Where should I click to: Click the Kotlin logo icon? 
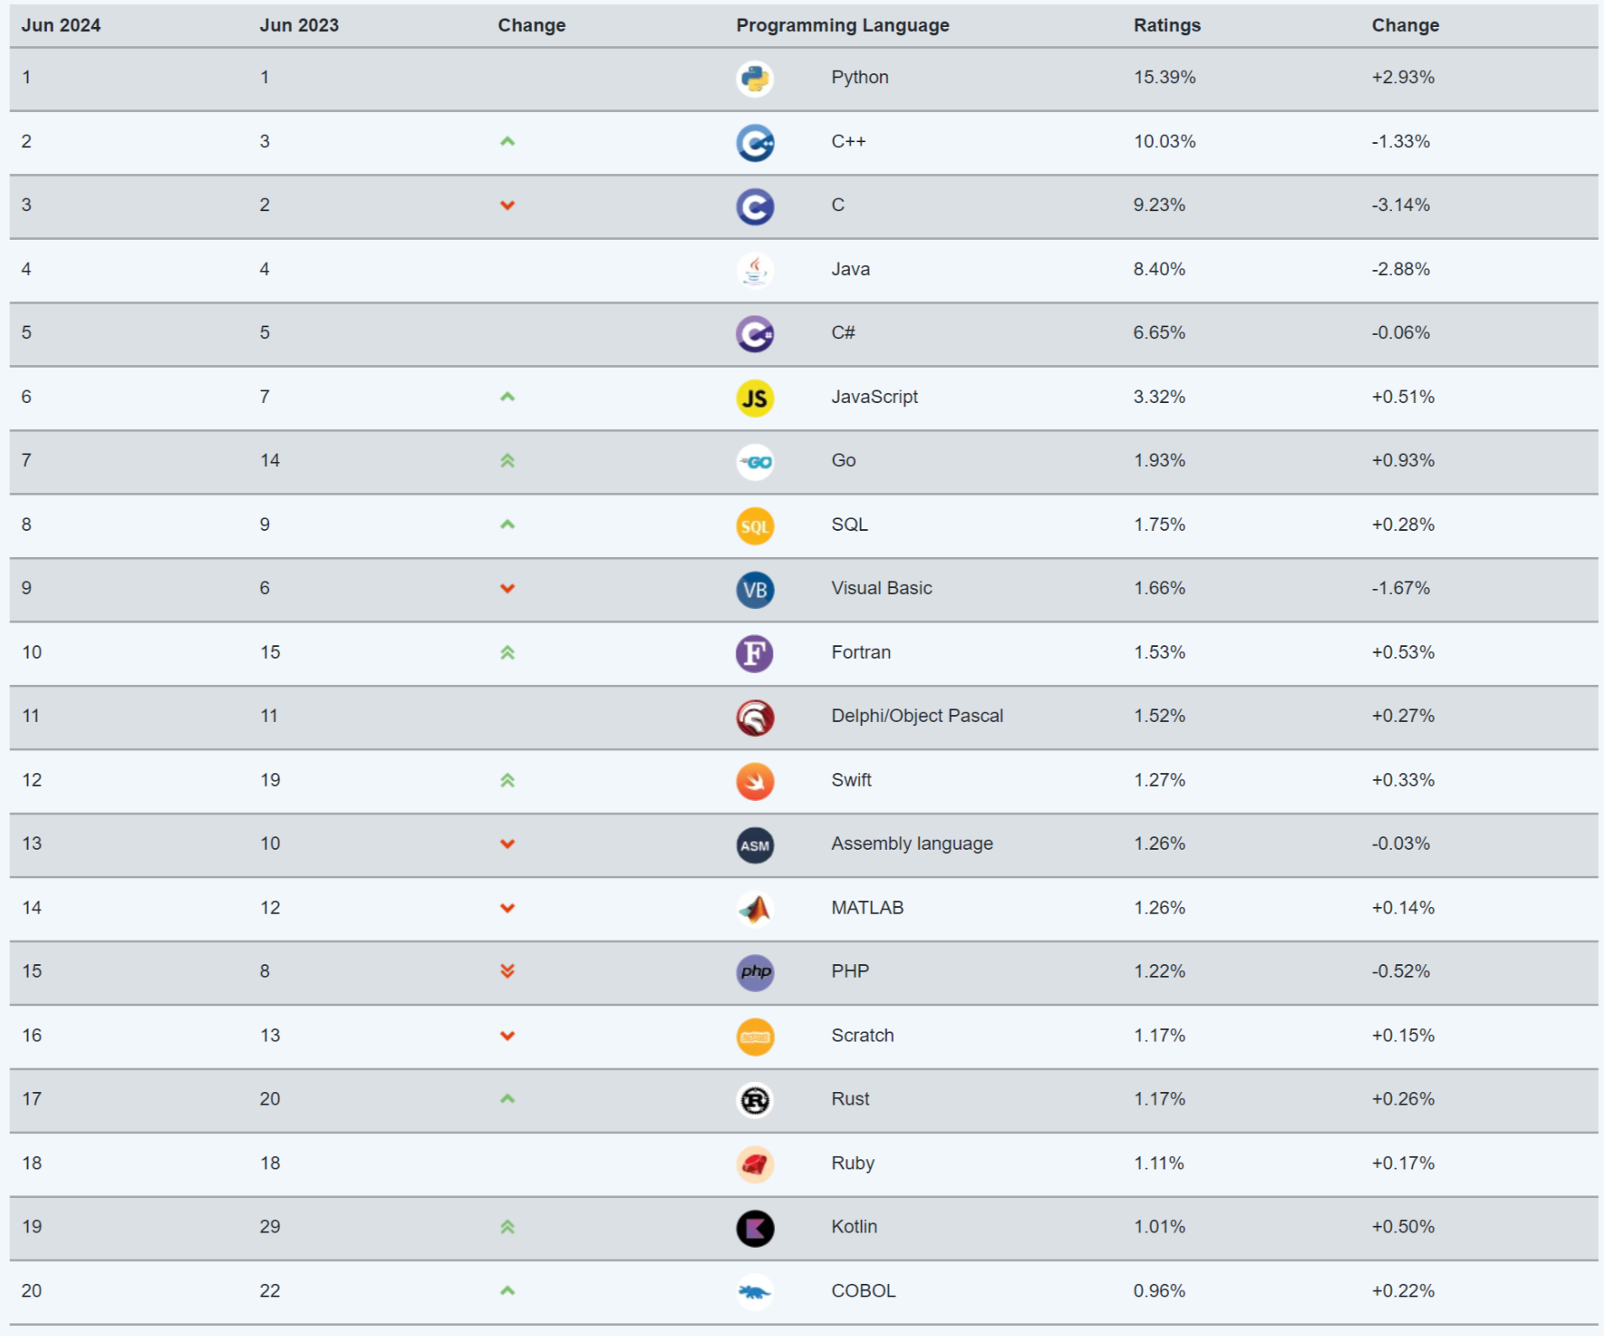[755, 1228]
